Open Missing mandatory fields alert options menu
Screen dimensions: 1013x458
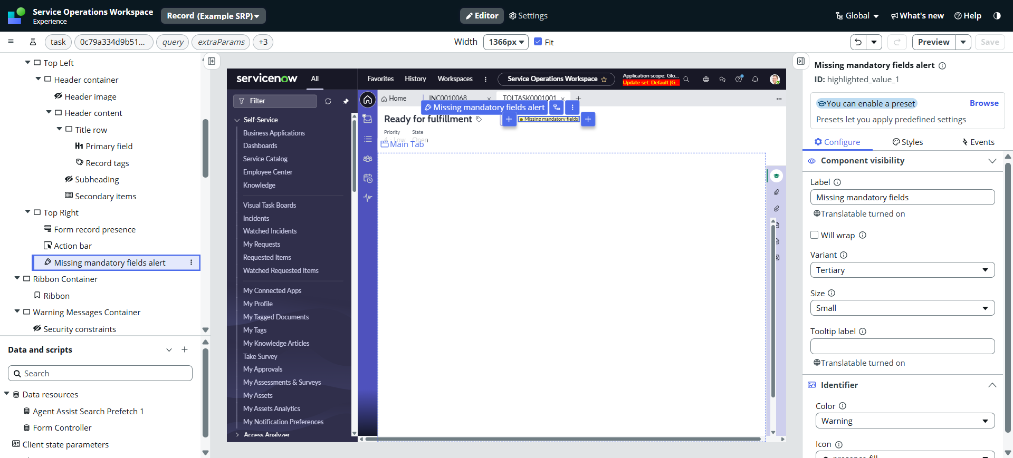(191, 262)
